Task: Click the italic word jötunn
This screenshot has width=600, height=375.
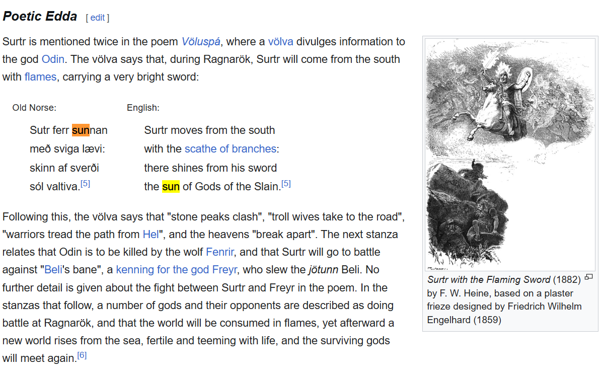Action: [x=323, y=269]
